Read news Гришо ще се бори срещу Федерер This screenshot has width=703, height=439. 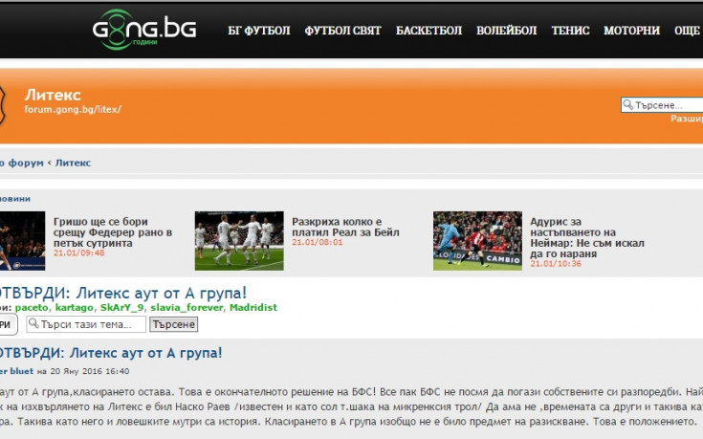coord(113,232)
